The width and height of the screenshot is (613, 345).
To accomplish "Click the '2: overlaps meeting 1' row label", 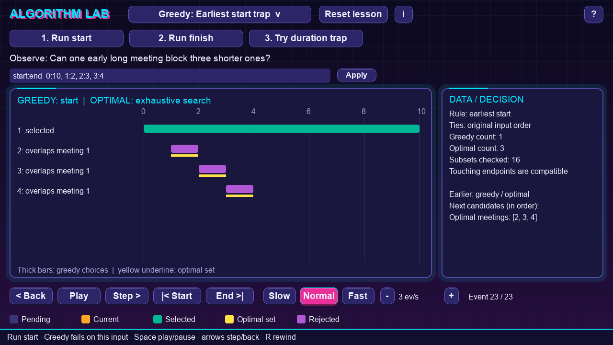I will (54, 151).
